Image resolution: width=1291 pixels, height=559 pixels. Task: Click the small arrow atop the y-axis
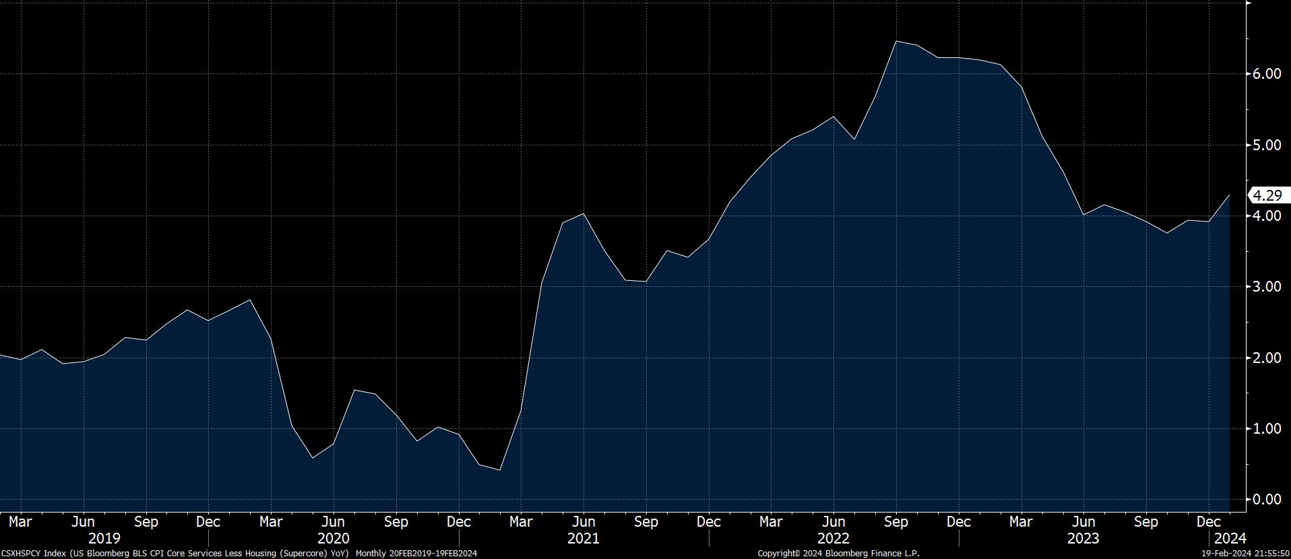(x=1249, y=3)
